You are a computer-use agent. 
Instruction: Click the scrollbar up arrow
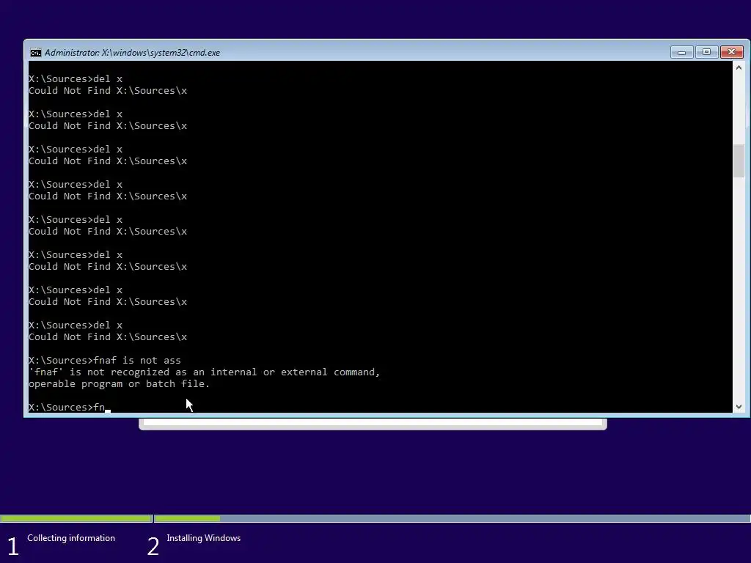(739, 67)
